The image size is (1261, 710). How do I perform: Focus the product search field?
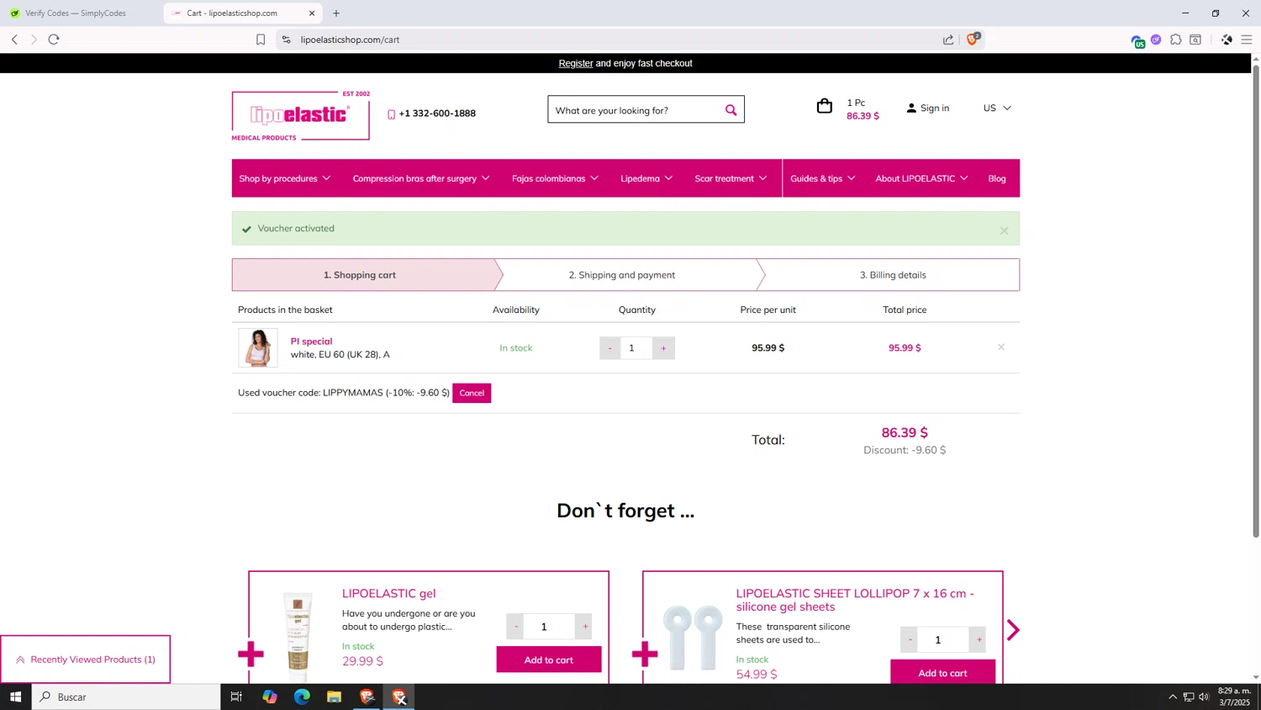tap(636, 110)
